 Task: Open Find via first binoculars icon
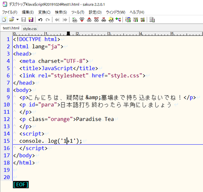[75, 20]
